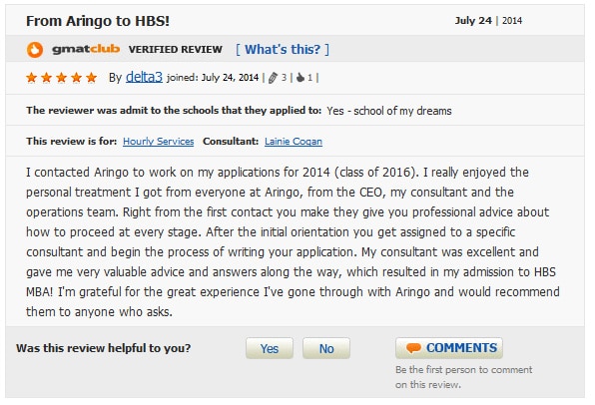Mark review unhelpful with No button
Screen dimensions: 595x405
coord(326,348)
